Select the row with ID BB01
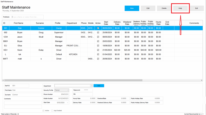206x115 pixels. point(102,41)
